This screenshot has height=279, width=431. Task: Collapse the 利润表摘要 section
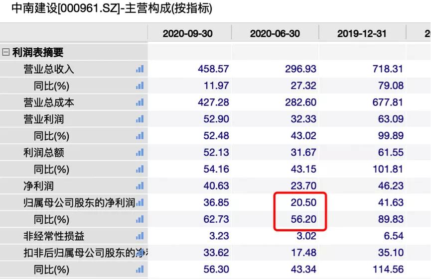[6, 52]
